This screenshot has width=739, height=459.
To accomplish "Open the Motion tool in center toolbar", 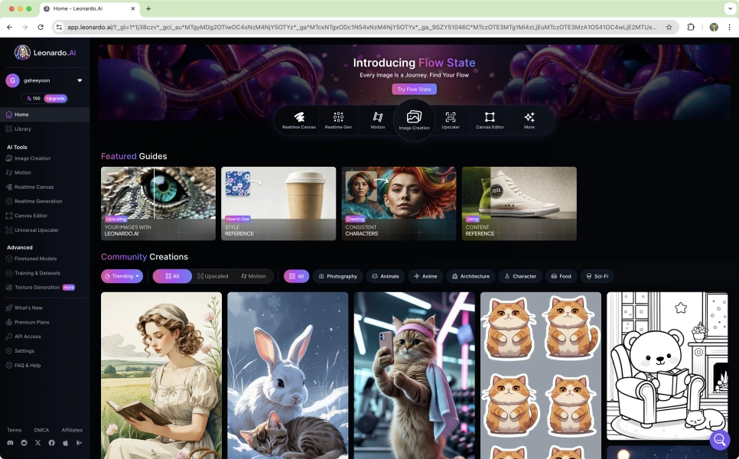I will (377, 120).
